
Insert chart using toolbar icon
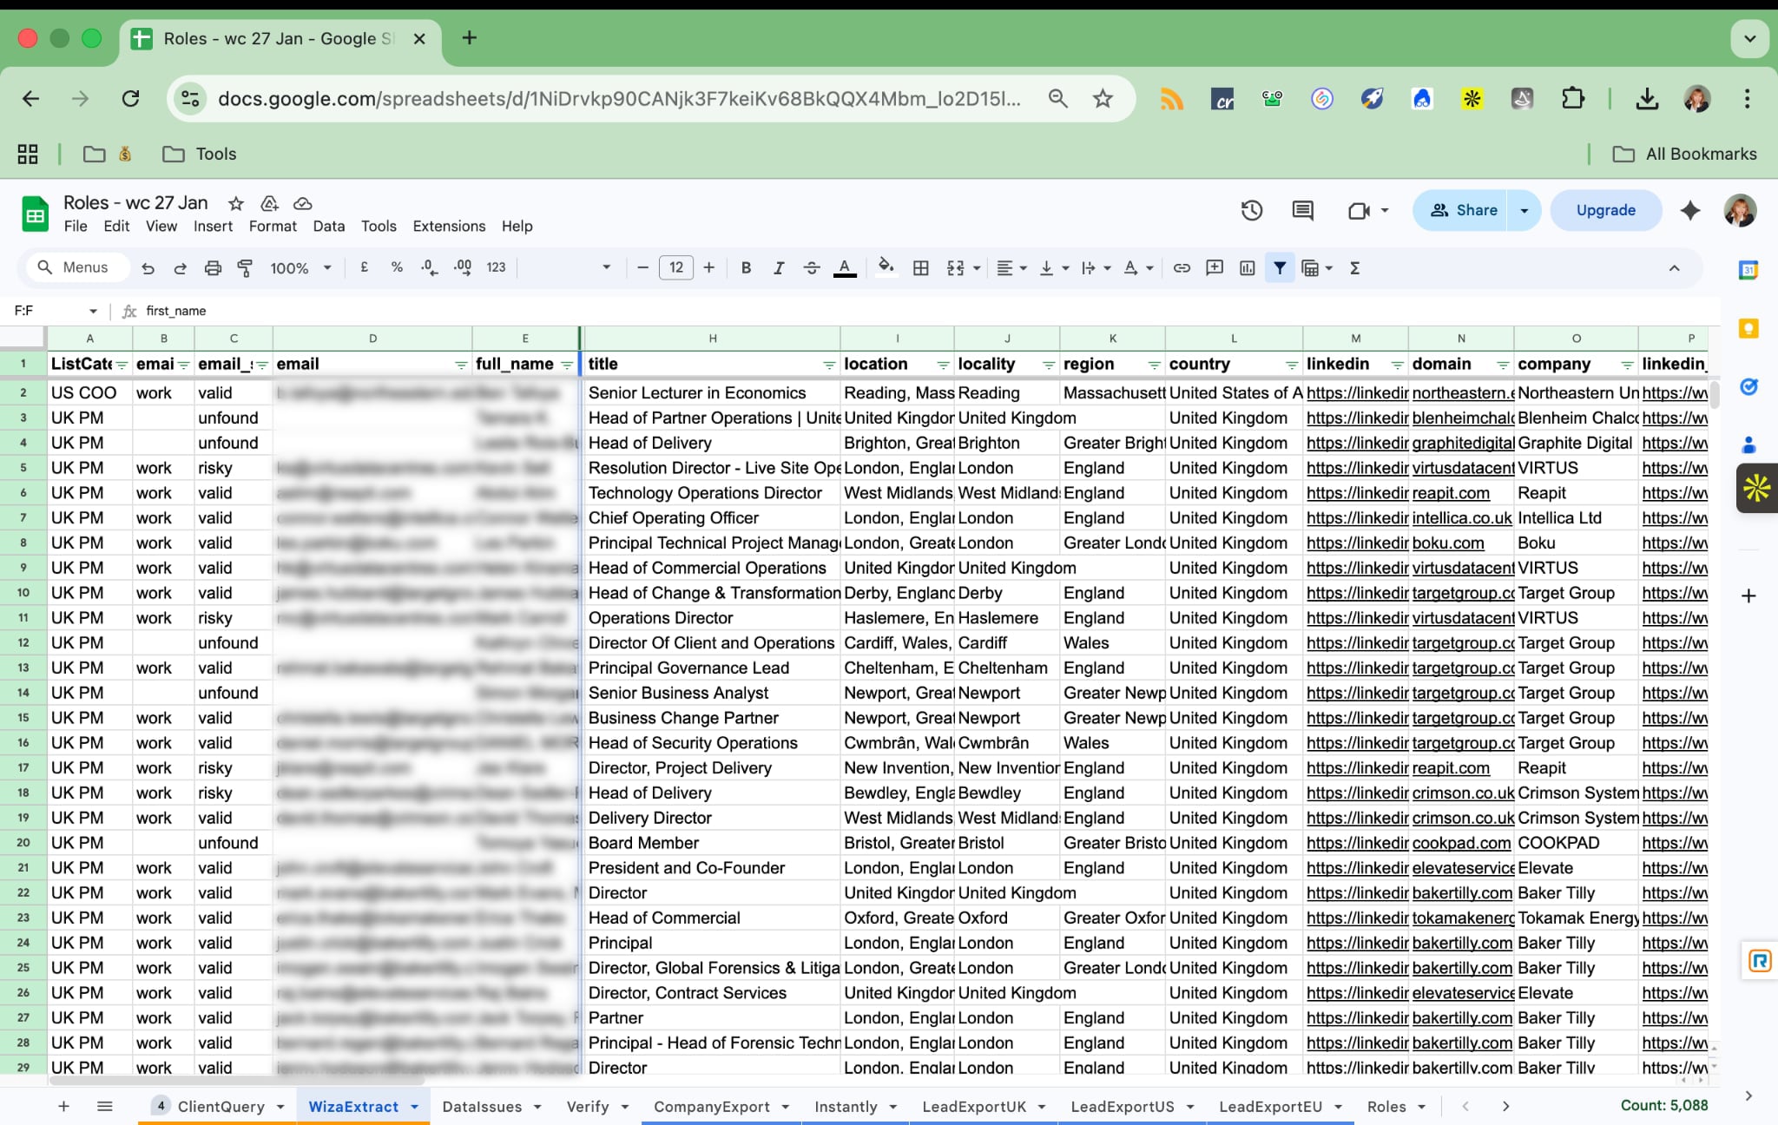coord(1248,268)
